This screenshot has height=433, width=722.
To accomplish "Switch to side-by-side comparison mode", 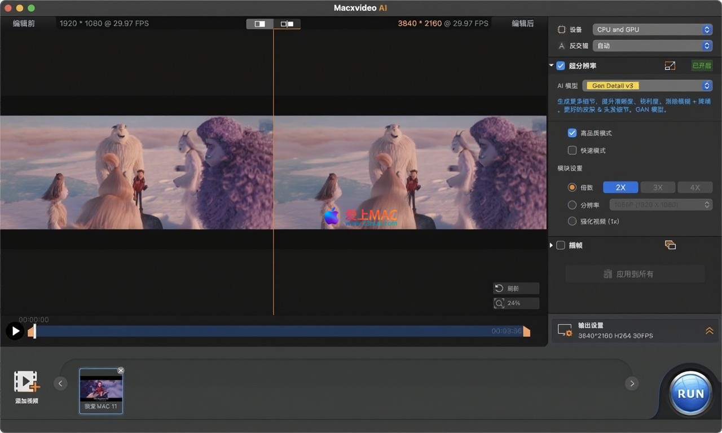I will point(287,24).
